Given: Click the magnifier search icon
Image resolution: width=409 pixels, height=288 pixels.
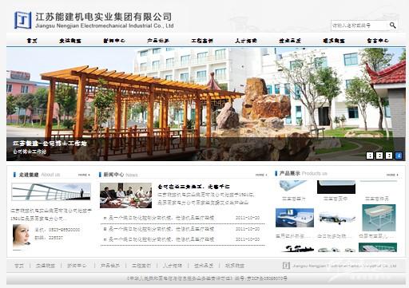Looking at the screenshot, I should [x=392, y=26].
